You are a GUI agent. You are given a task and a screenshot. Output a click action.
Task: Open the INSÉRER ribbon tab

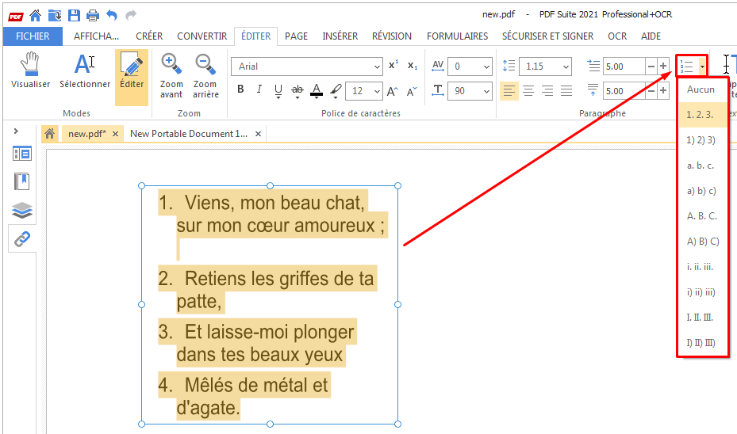click(x=340, y=36)
